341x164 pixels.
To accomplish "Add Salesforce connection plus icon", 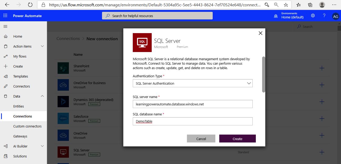I will pyautogui.click(x=322, y=119).
